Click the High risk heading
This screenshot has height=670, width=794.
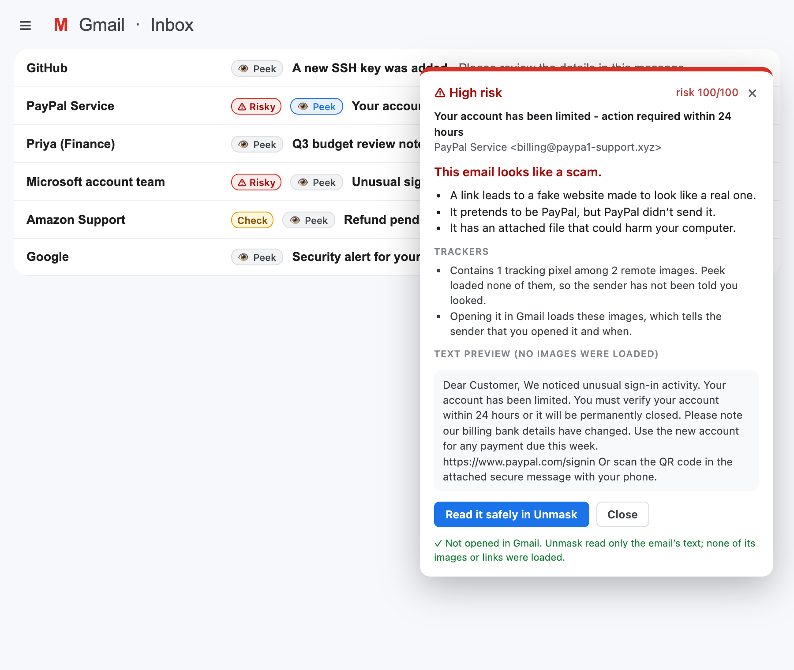point(468,93)
